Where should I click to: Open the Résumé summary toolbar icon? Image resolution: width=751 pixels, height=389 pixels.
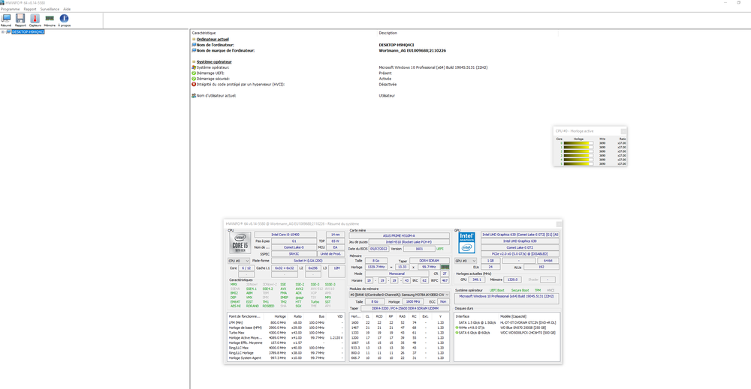coord(6,19)
